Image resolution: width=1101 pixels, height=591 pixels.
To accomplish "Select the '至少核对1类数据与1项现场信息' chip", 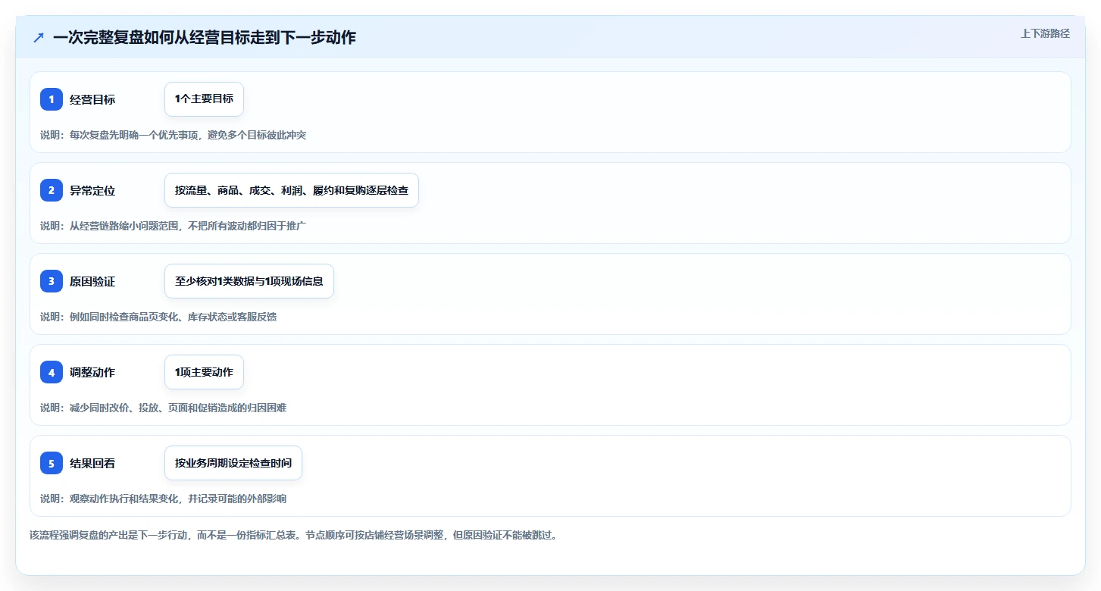I will [249, 281].
